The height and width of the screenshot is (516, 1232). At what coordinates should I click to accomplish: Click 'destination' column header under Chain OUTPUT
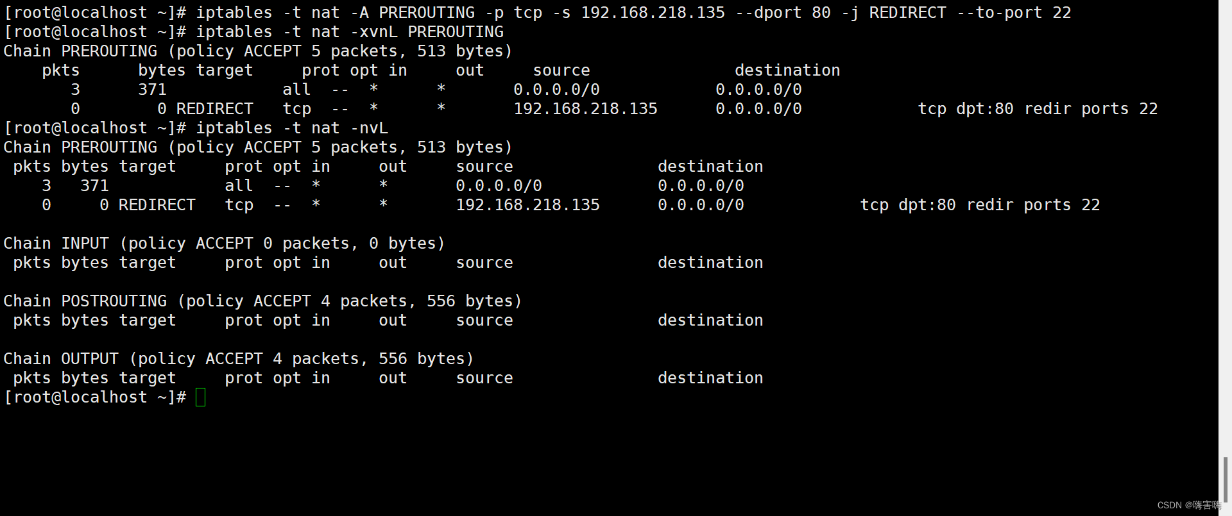[710, 378]
